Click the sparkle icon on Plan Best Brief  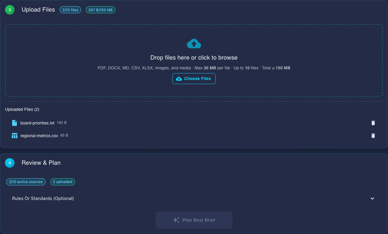pyautogui.click(x=176, y=220)
